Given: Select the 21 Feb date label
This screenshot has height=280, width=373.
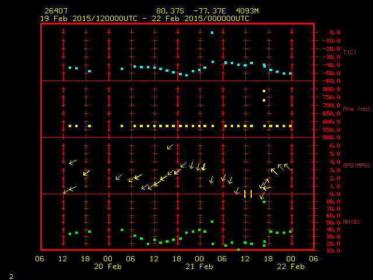Looking at the screenshot, I should [x=199, y=266].
